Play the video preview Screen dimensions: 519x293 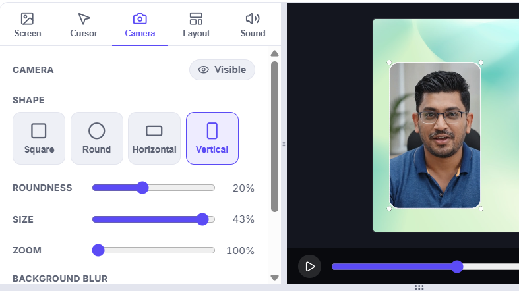pyautogui.click(x=309, y=266)
